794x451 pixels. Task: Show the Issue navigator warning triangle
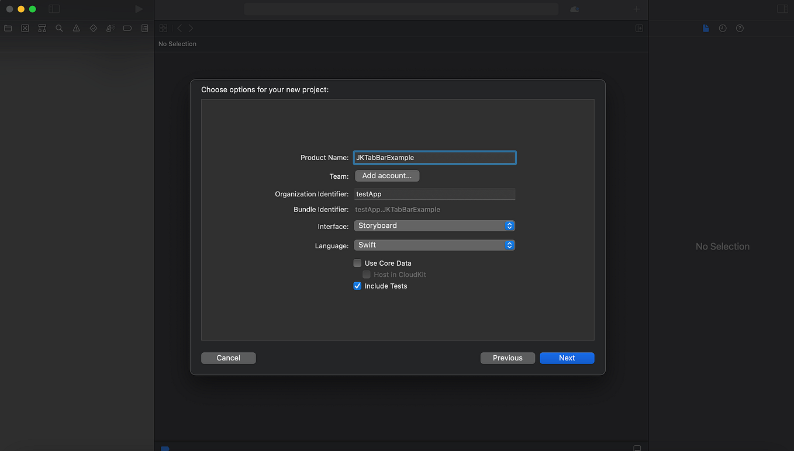[x=76, y=27]
